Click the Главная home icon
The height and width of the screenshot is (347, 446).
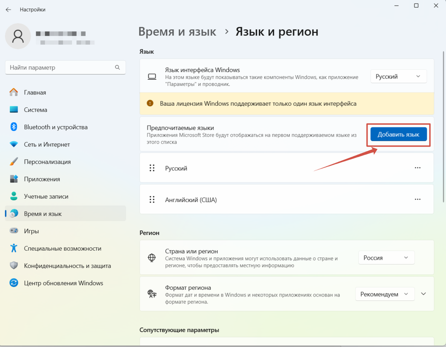tap(14, 93)
